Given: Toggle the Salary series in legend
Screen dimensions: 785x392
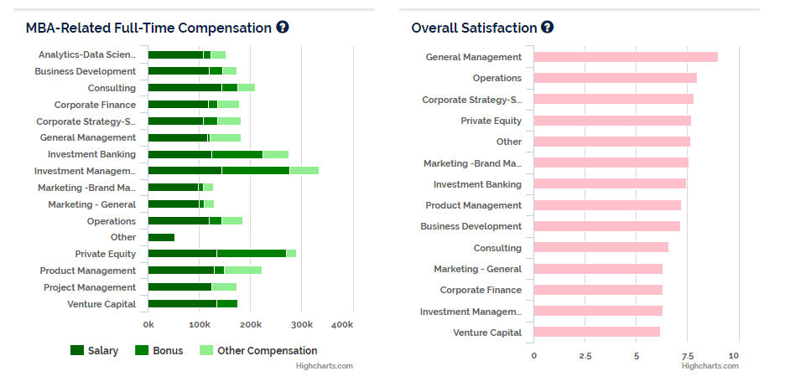Looking at the screenshot, I should click(94, 350).
